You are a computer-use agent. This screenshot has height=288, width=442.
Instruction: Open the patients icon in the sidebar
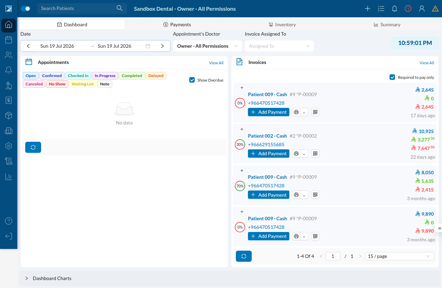coord(9,55)
